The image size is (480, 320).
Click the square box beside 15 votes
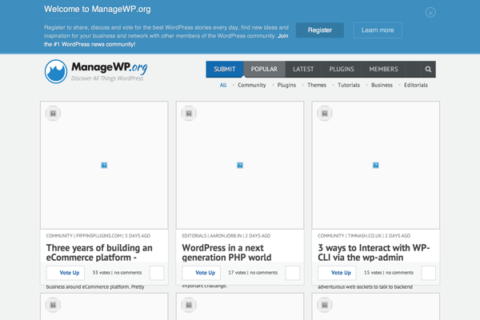tap(429, 273)
